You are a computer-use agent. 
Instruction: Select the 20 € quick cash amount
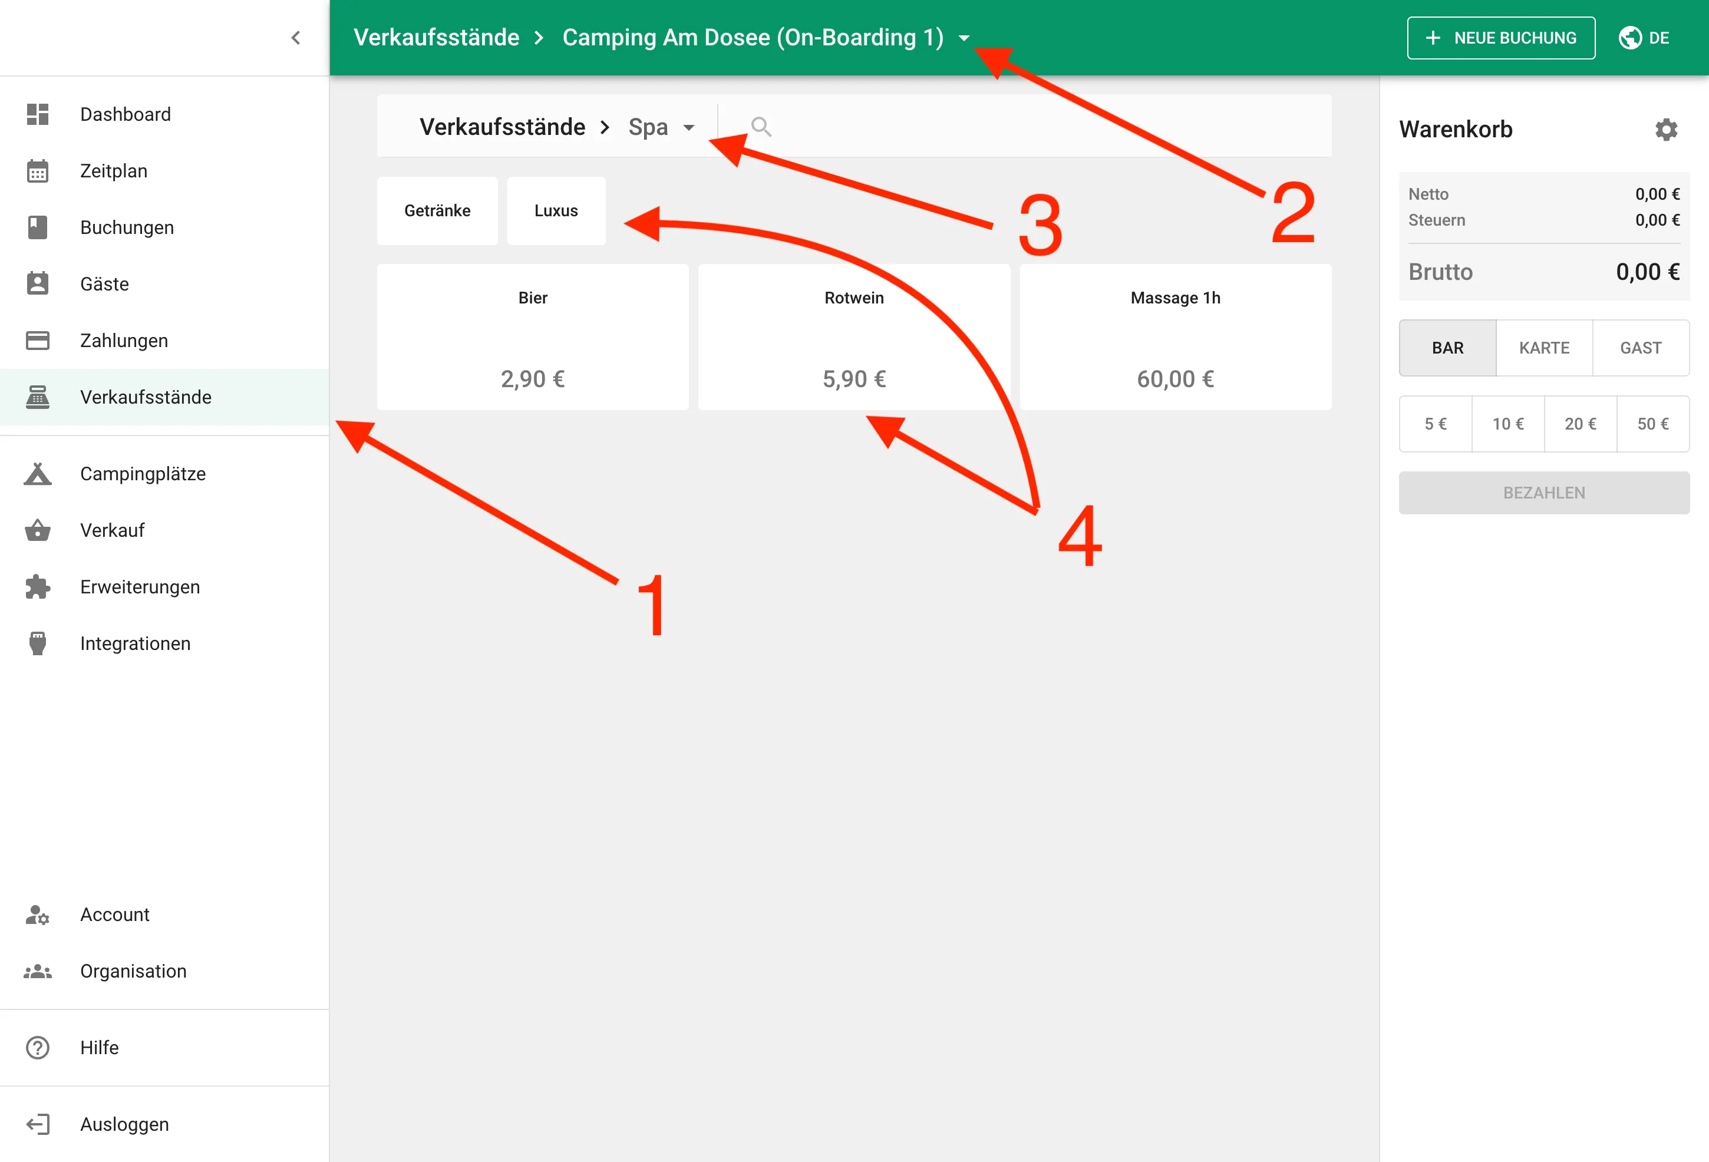coord(1579,424)
